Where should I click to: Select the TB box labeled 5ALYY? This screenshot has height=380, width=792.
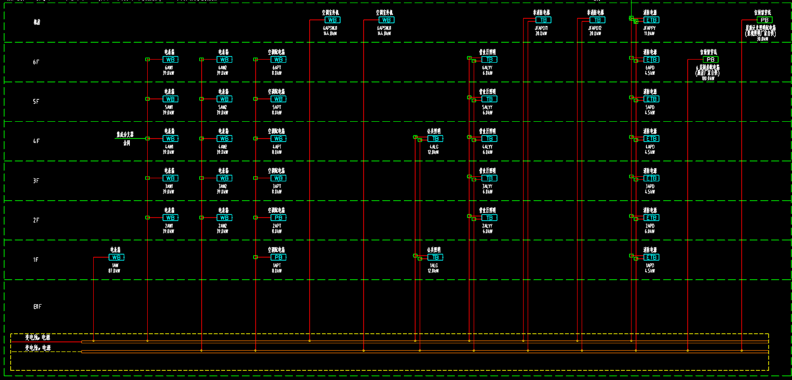coord(489,99)
